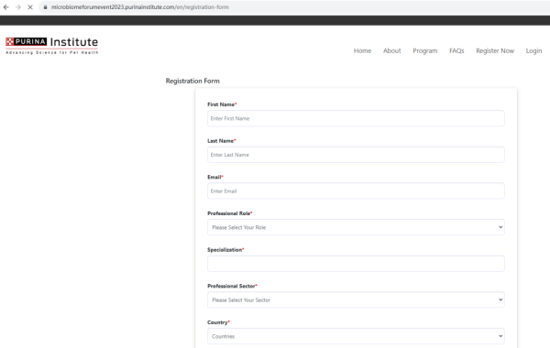Viewport: 550px width, 348px height.
Task: Open the FAQs link
Action: (456, 50)
